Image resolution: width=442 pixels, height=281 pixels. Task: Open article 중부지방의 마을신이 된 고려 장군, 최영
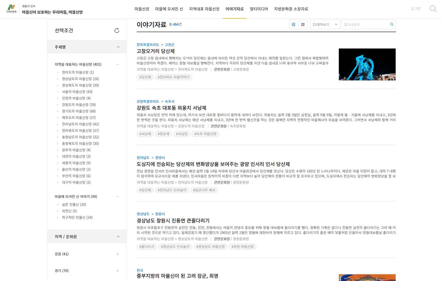(x=178, y=275)
